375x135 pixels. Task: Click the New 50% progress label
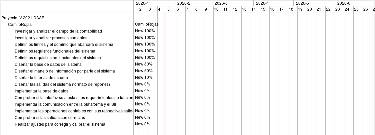click(x=144, y=71)
